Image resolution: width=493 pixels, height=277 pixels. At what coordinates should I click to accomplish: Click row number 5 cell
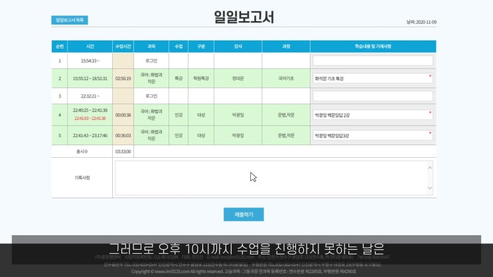(60, 136)
